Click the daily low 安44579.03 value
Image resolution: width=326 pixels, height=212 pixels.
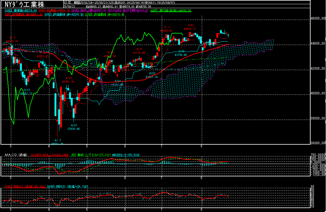tap(127, 7)
